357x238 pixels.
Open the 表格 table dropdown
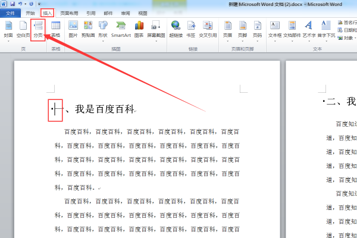coord(55,40)
